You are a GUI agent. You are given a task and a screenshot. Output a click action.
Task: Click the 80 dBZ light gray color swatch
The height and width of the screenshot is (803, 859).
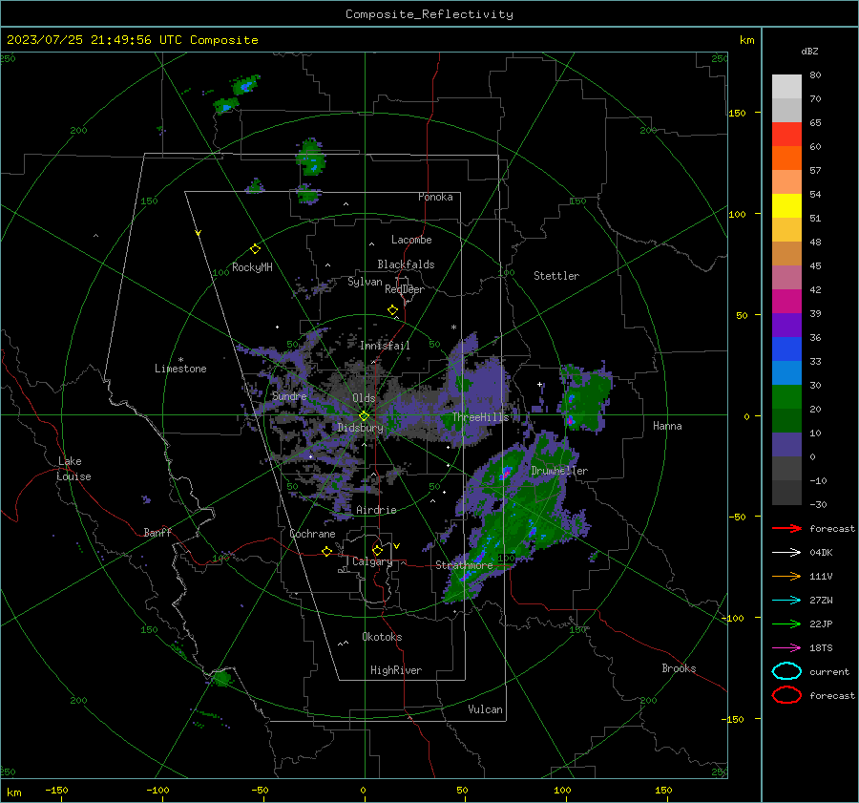pos(786,86)
